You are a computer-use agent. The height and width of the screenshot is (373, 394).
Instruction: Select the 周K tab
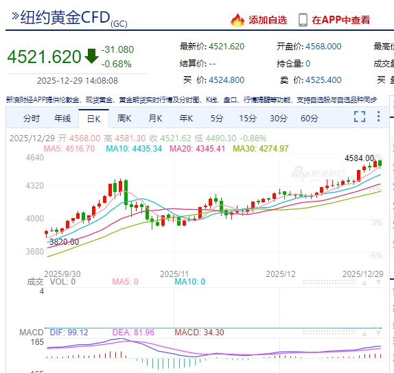tap(124, 118)
